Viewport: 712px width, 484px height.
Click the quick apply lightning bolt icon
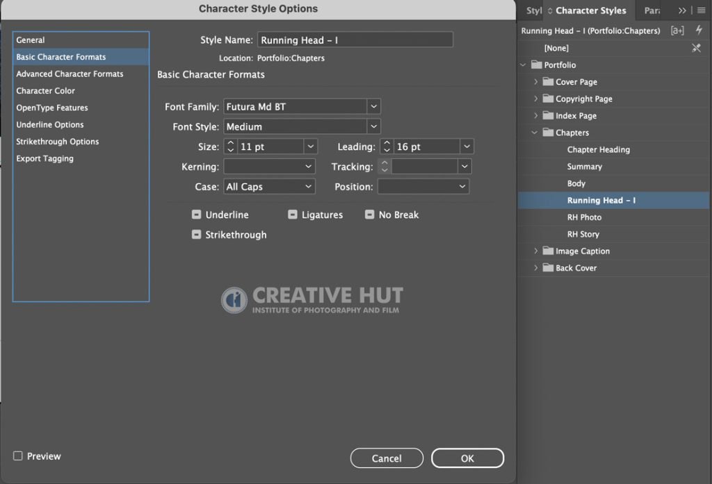pyautogui.click(x=699, y=30)
